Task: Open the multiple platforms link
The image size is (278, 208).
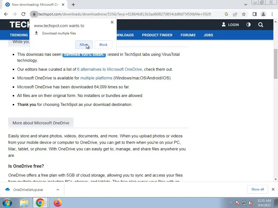Action: 96,78
